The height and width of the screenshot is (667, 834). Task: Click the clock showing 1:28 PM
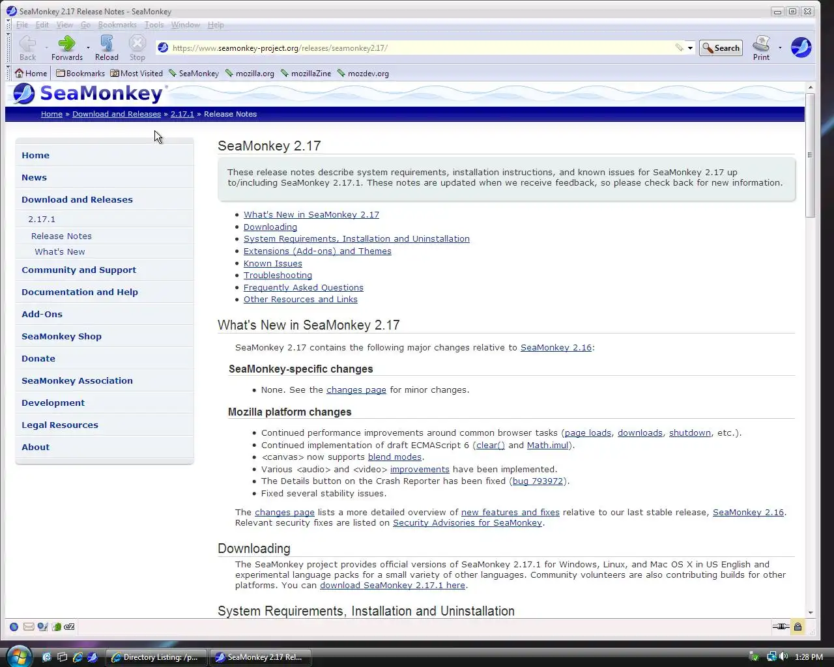point(809,657)
